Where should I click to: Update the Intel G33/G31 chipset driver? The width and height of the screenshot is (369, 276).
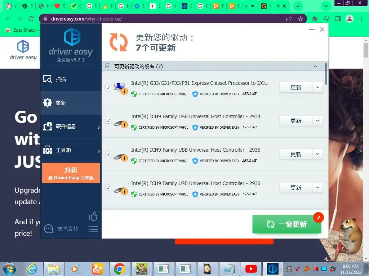296,87
